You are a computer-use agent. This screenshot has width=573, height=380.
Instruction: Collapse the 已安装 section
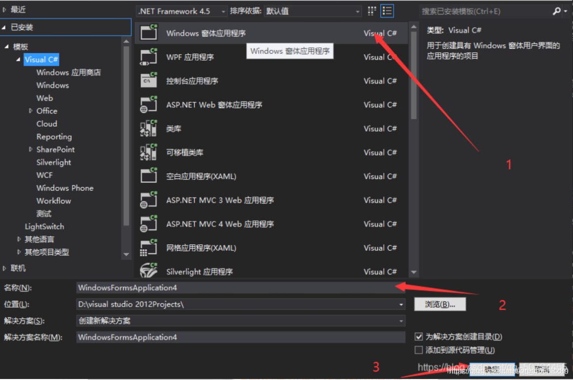(x=4, y=27)
